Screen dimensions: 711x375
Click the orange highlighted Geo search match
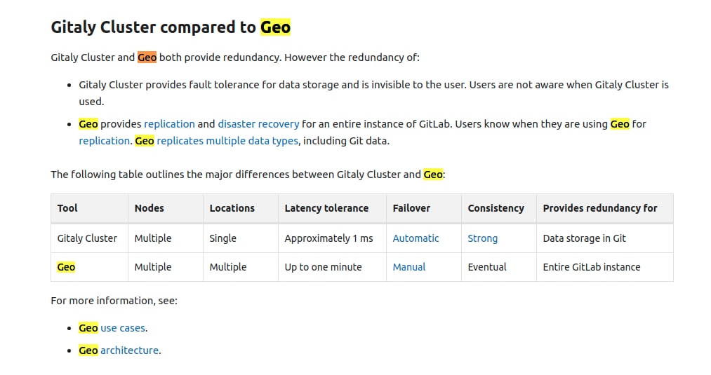coord(147,57)
